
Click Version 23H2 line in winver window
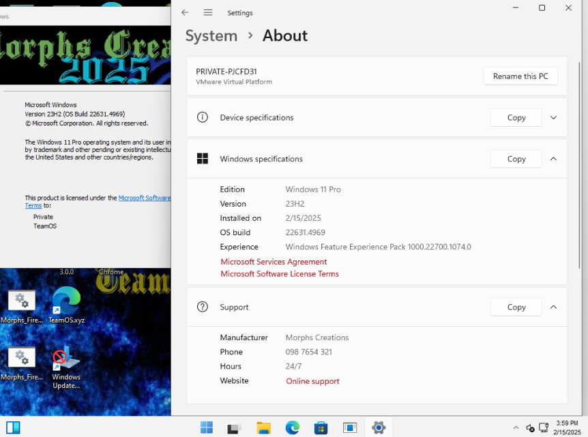tap(75, 114)
